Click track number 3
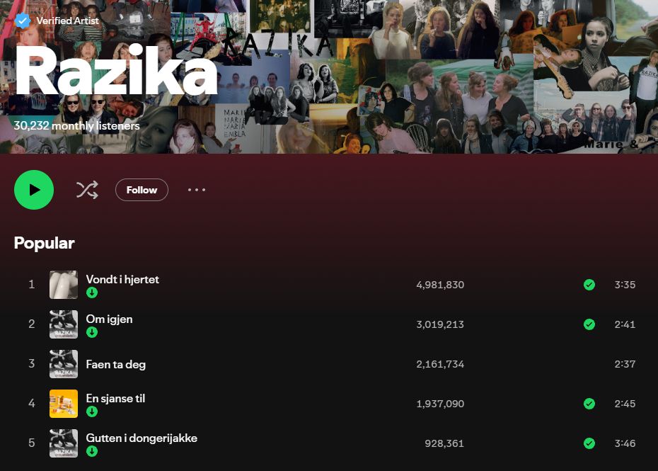This screenshot has width=658, height=471. click(31, 364)
